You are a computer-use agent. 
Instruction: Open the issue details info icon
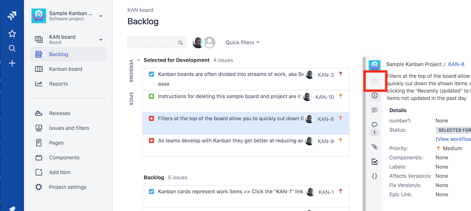click(x=374, y=96)
